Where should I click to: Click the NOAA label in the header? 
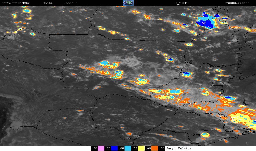click(x=48, y=3)
